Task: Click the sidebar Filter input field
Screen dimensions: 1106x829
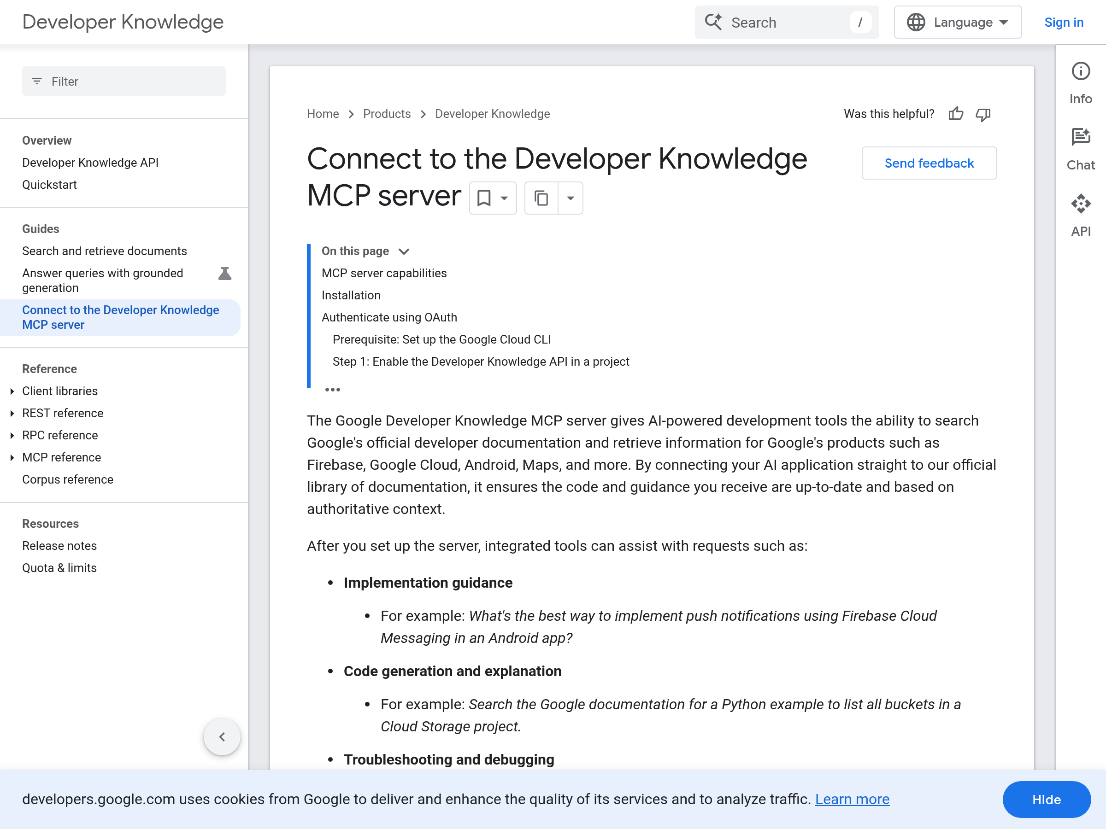Action: click(x=124, y=81)
